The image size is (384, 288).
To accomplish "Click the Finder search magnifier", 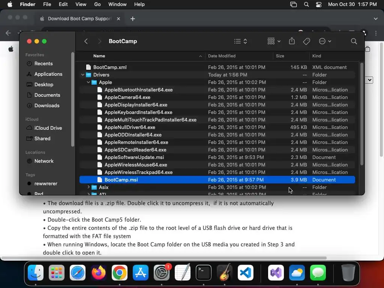I will (354, 41).
